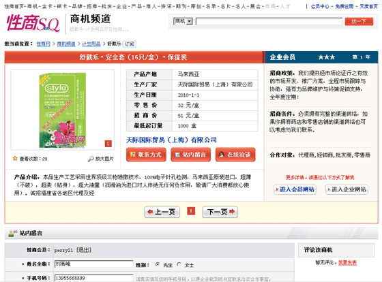Click the 手机号码 phone input field
This screenshot has height=282, width=382.
(94, 278)
